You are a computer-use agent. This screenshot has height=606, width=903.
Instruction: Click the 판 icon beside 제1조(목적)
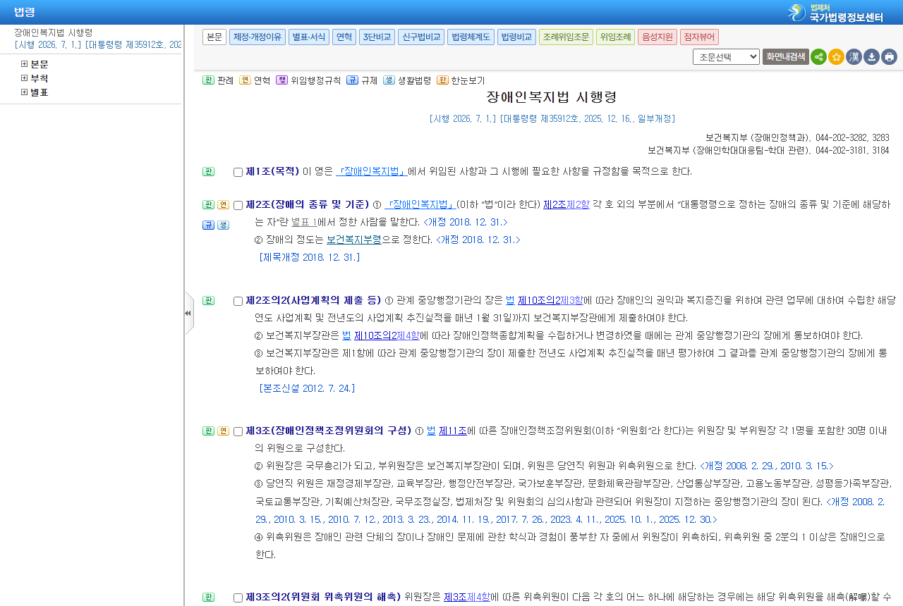pos(208,172)
